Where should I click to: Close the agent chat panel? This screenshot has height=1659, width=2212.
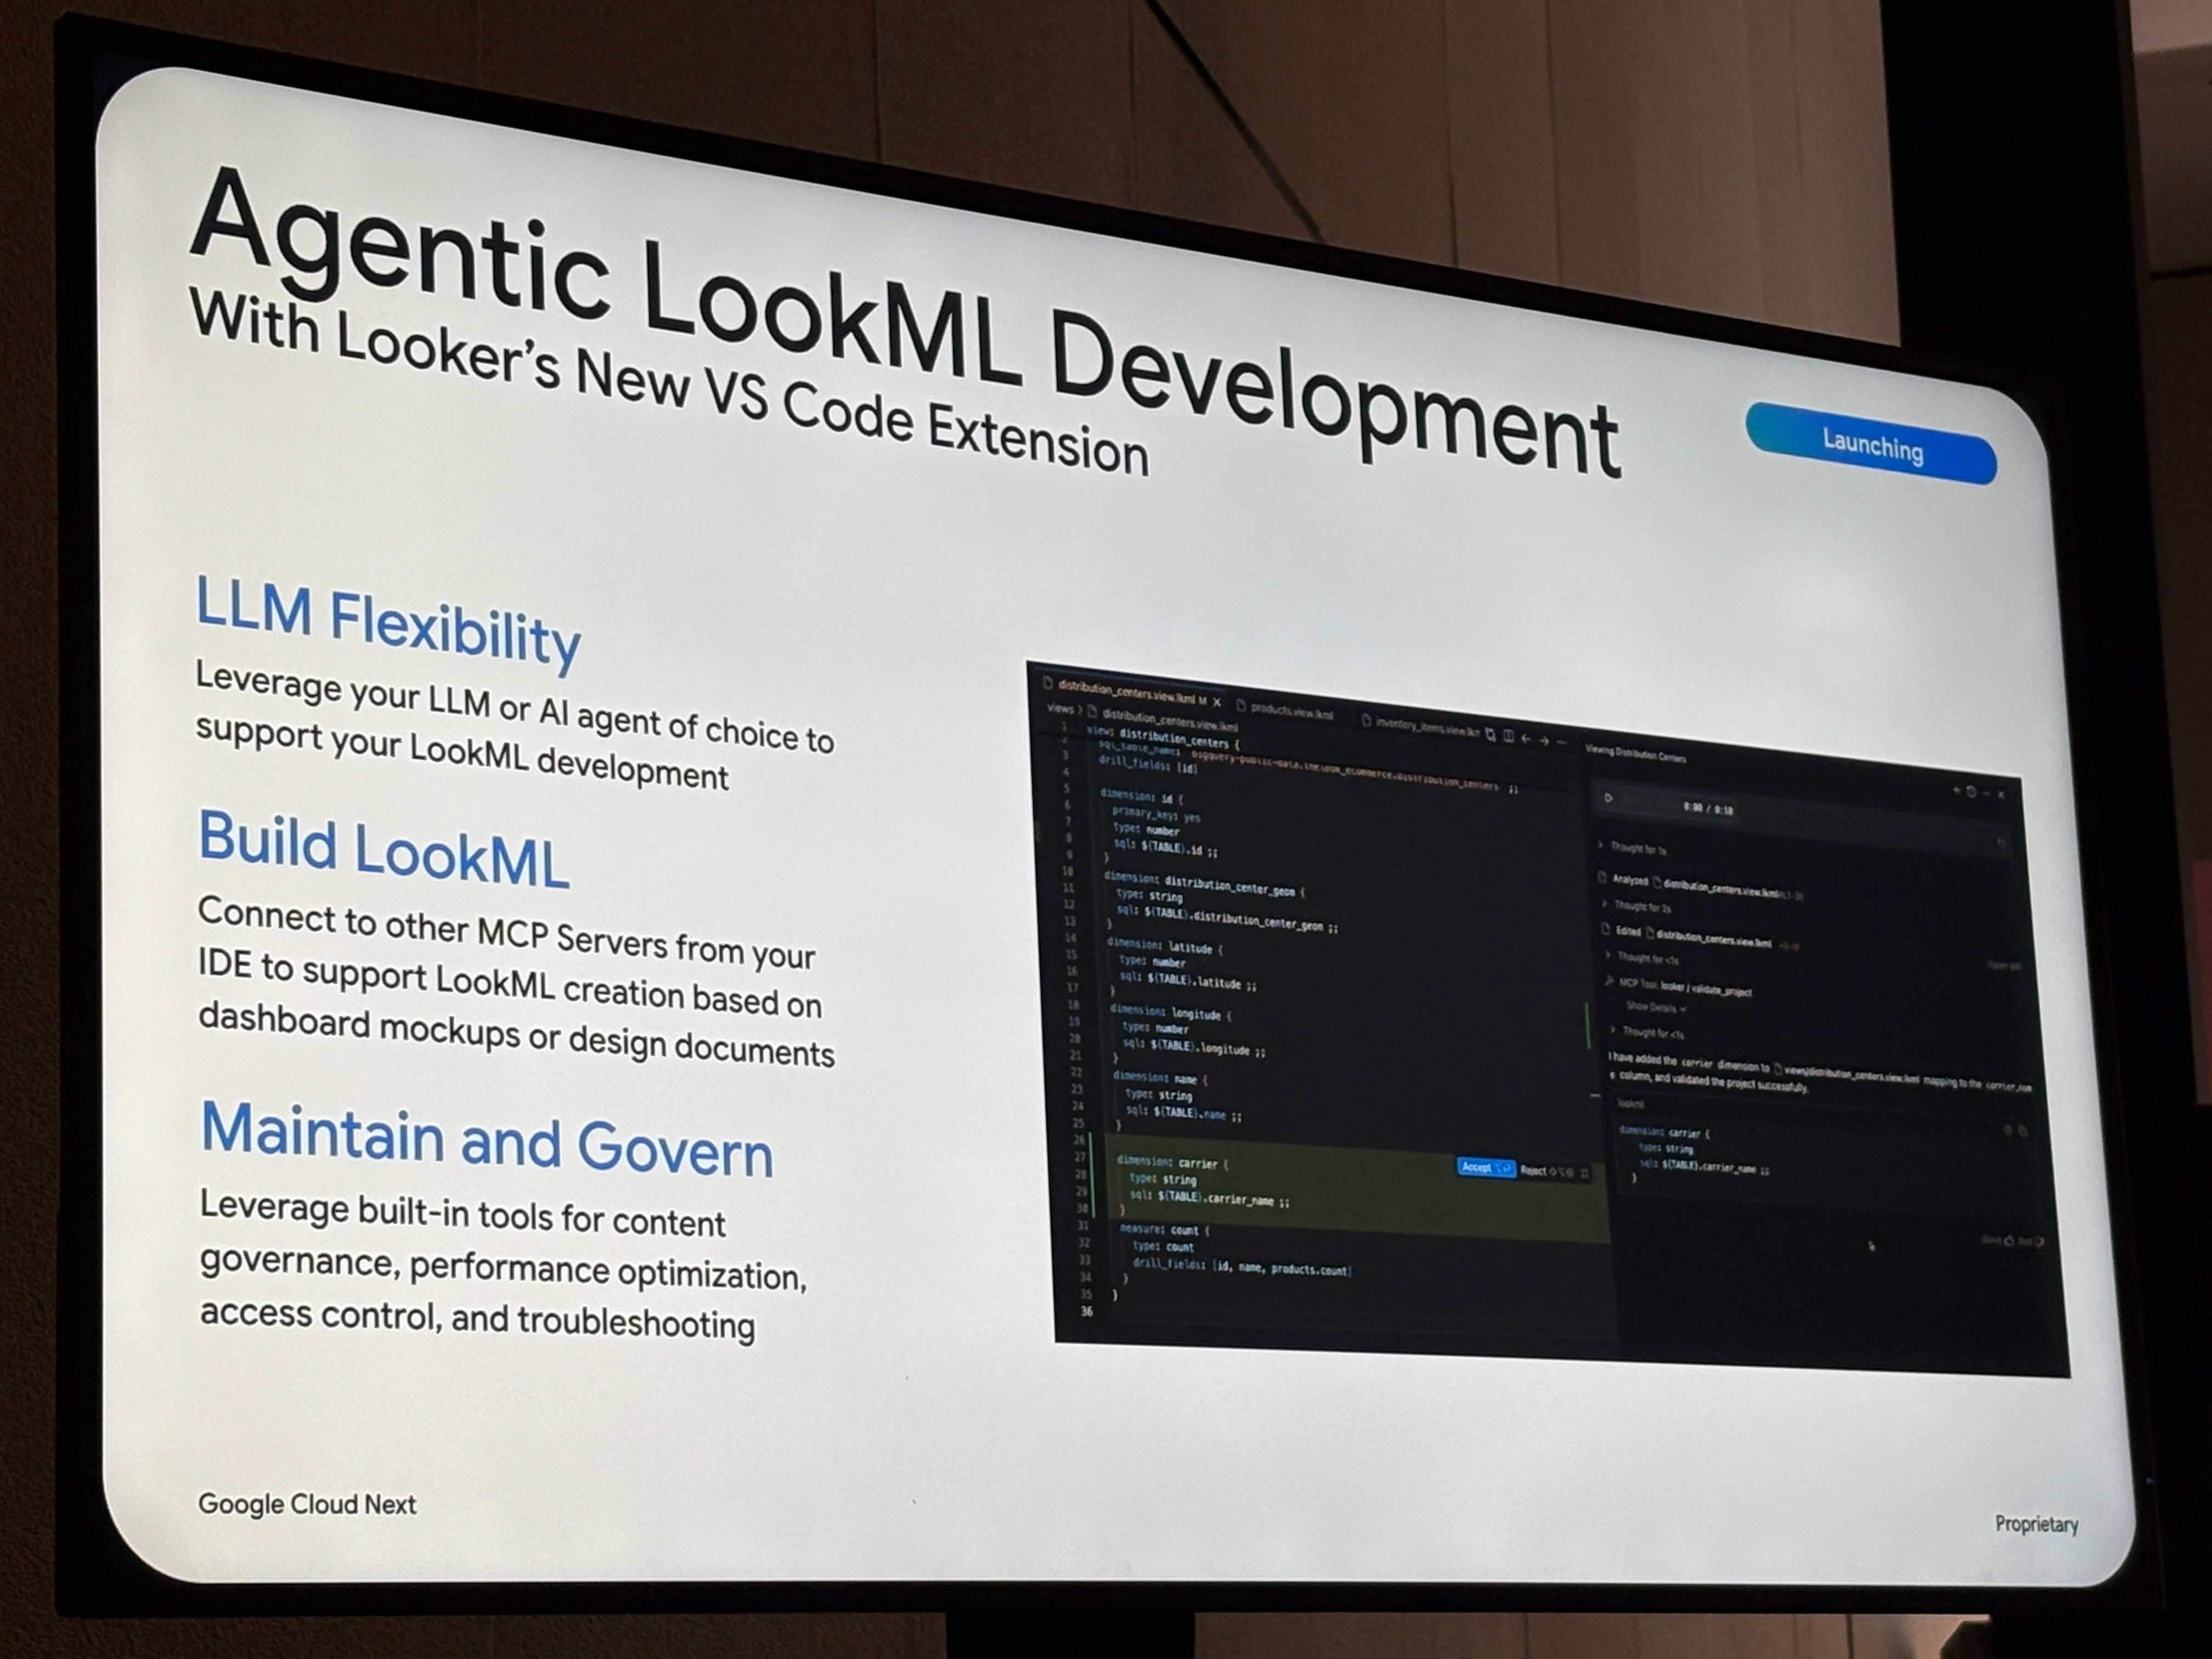2000,794
